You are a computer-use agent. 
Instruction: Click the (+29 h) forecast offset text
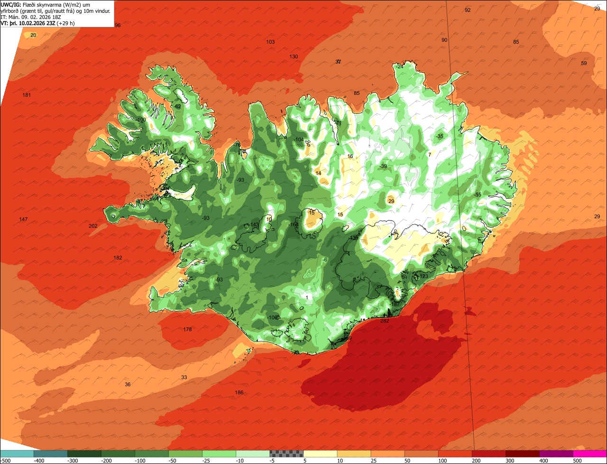click(66, 23)
